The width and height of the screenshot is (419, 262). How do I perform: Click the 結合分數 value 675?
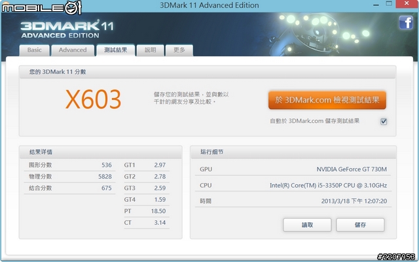click(106, 188)
